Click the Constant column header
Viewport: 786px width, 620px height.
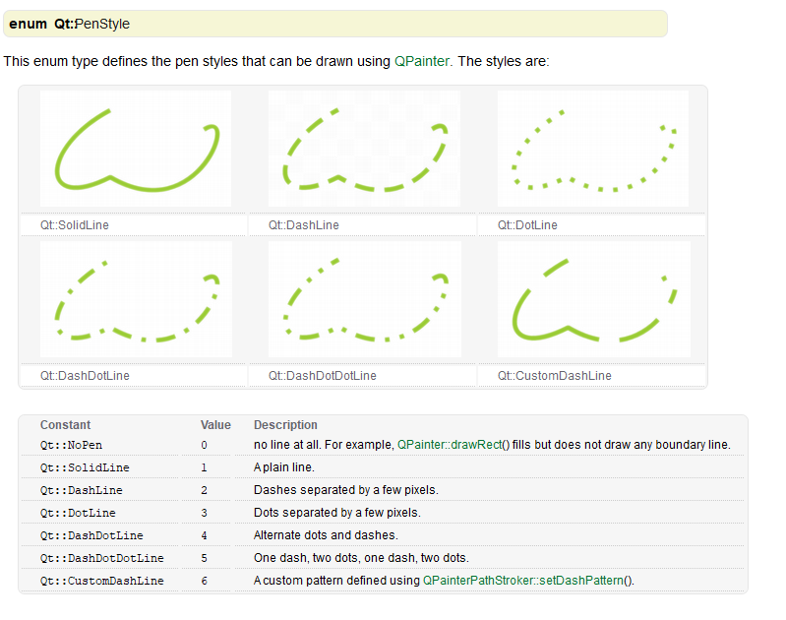(65, 425)
